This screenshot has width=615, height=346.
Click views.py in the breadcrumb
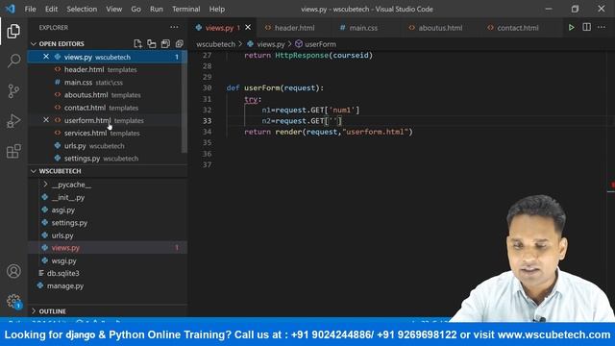[x=271, y=44]
